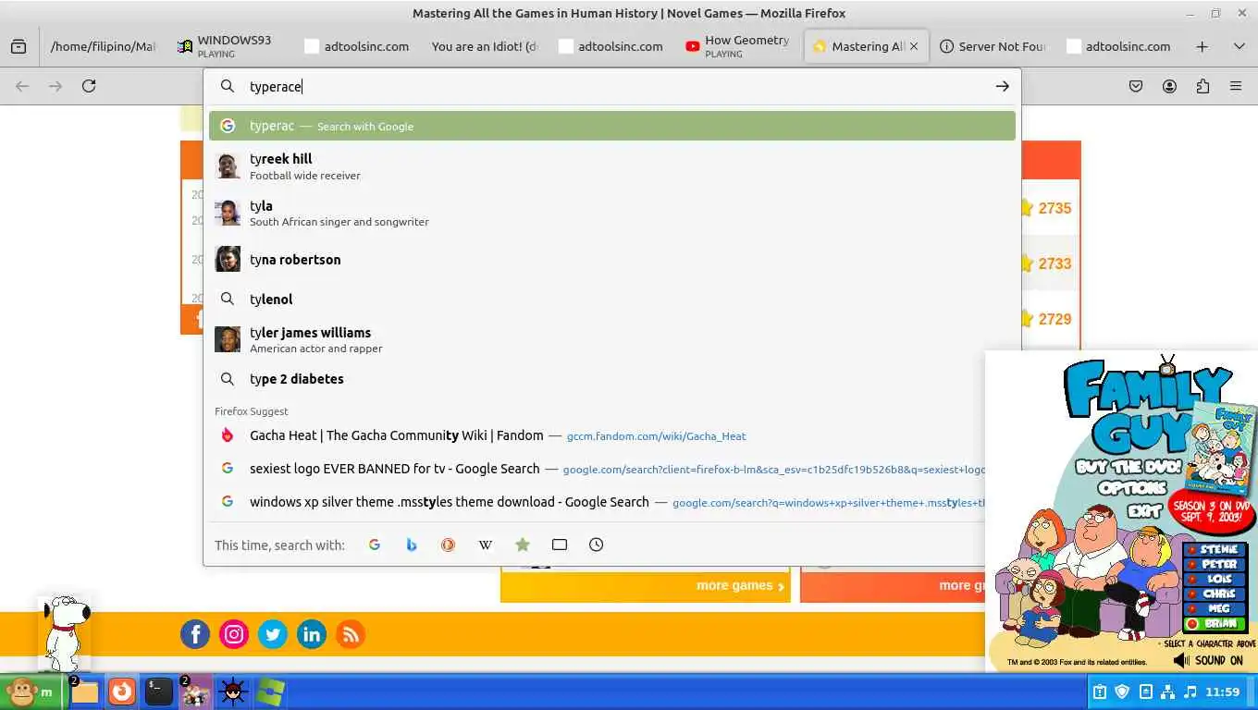Viewport: 1258px width, 710px height.
Task: Switch to the You are an Idiot! tab
Action: click(x=485, y=46)
